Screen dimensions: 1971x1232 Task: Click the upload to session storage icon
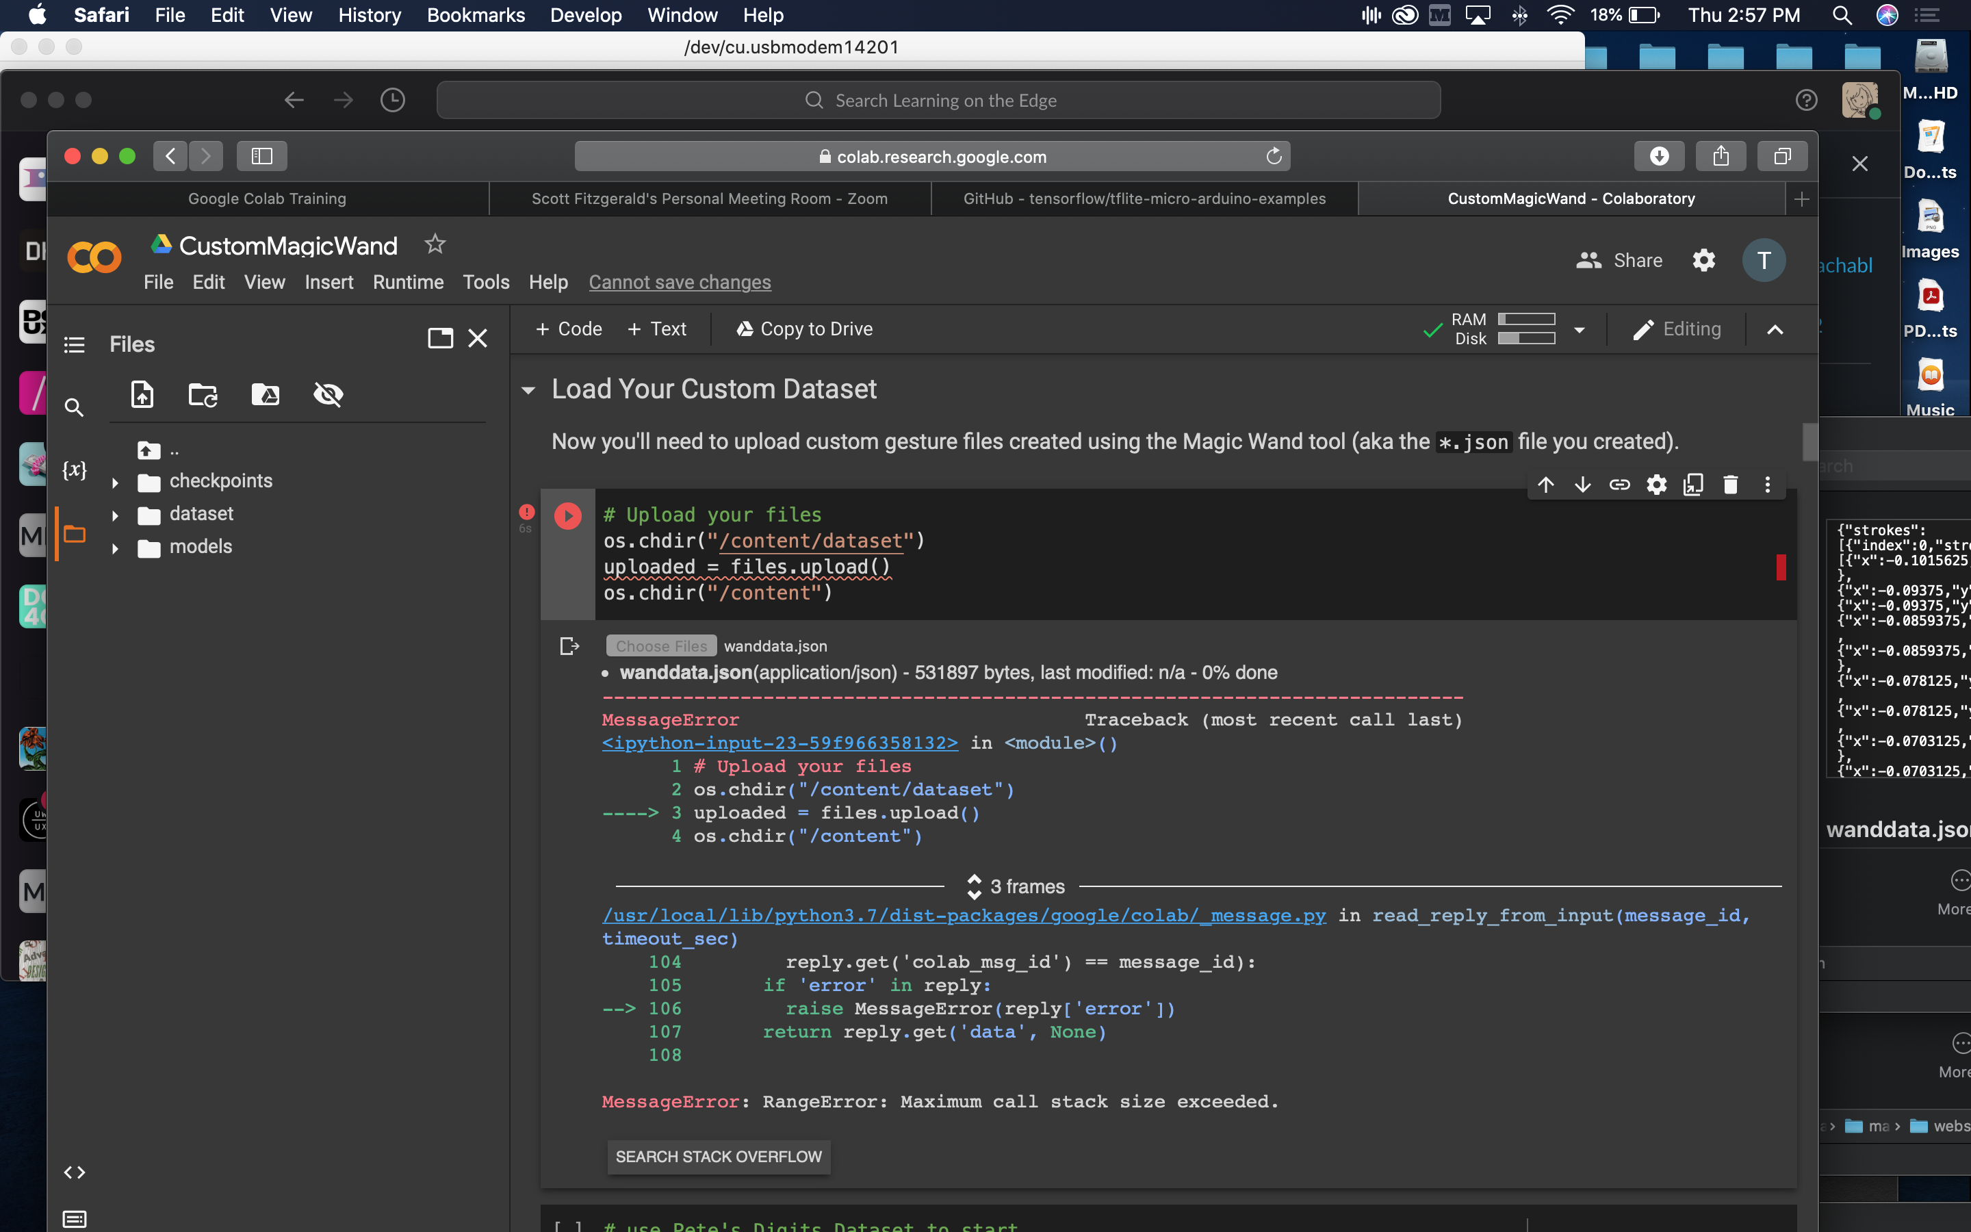[x=142, y=395]
